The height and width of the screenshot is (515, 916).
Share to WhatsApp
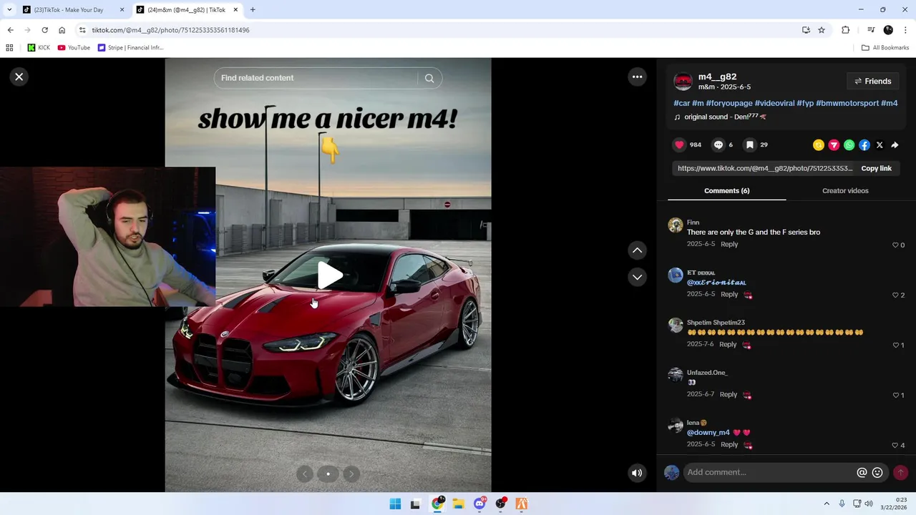pos(849,145)
